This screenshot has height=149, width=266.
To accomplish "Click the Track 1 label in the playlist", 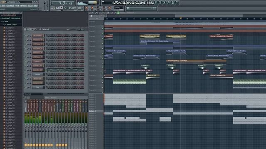I will (x=92, y=22).
